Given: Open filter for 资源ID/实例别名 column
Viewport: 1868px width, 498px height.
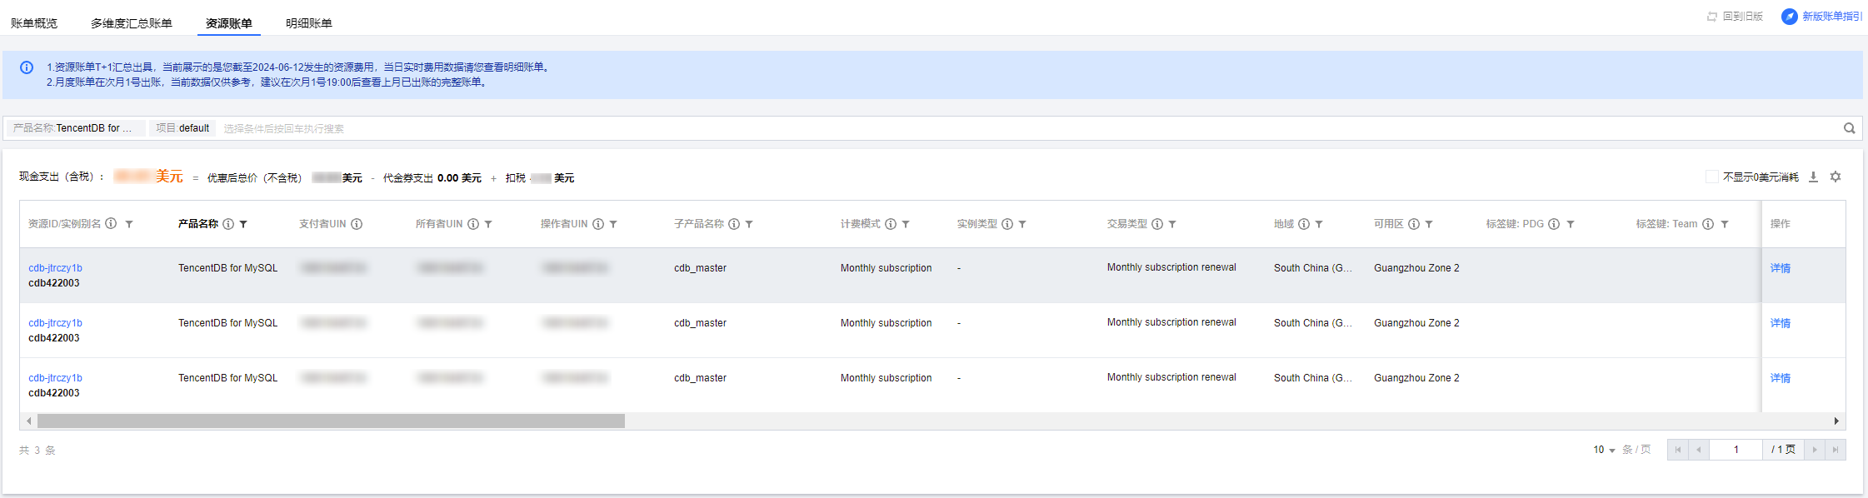Looking at the screenshot, I should 129,224.
